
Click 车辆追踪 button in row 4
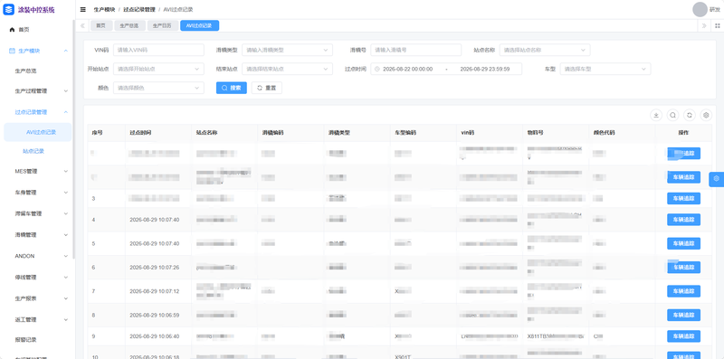tap(683, 220)
